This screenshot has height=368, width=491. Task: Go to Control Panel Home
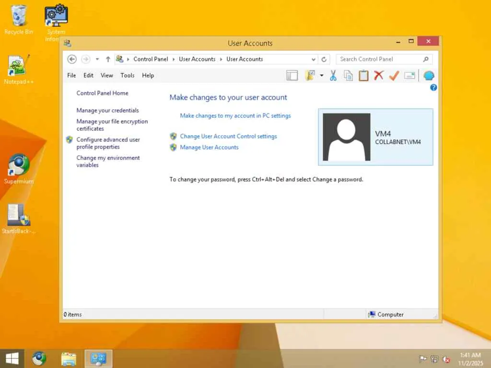click(x=103, y=93)
